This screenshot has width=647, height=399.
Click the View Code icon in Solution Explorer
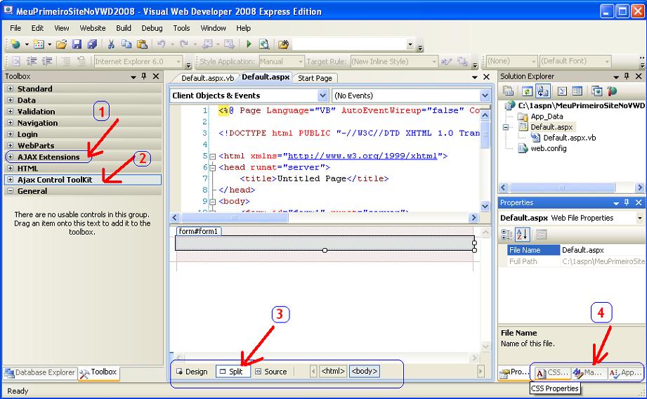562,91
